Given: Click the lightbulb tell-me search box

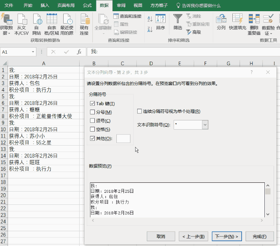Looking at the screenshot, I should [198, 6].
